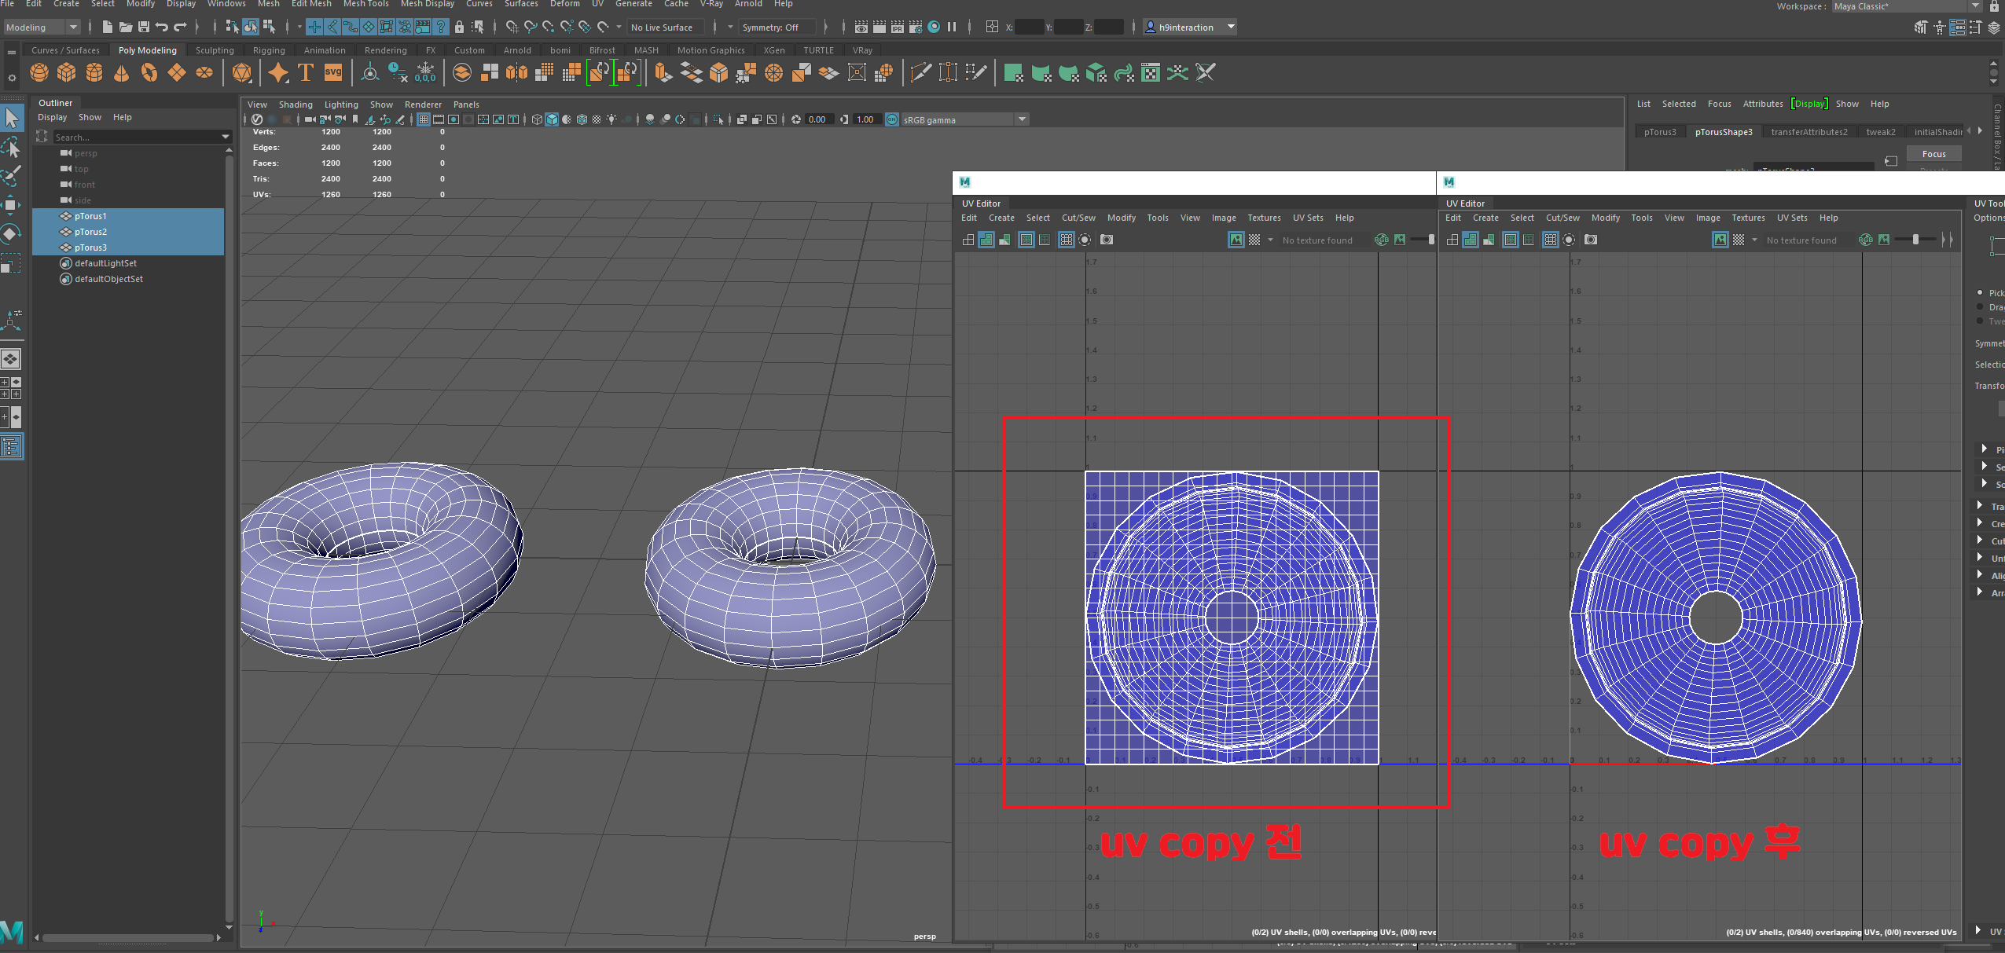This screenshot has height=953, width=2005.
Task: Click the IPR render icon
Action: click(x=897, y=27)
